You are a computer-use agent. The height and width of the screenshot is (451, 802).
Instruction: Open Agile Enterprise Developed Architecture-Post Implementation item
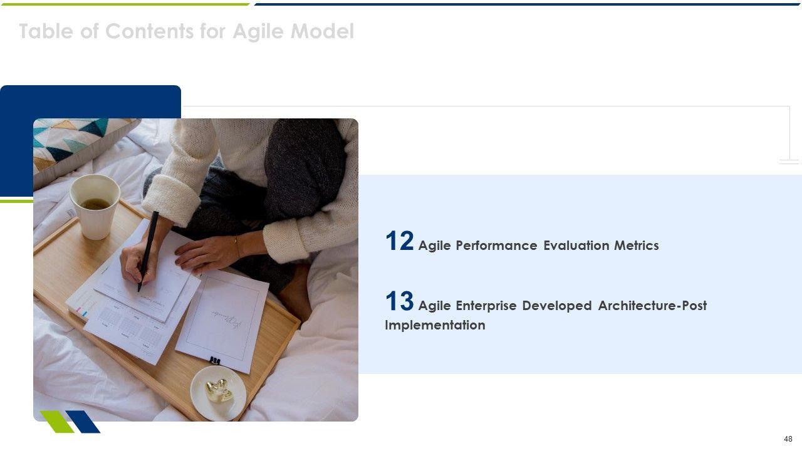click(x=562, y=306)
